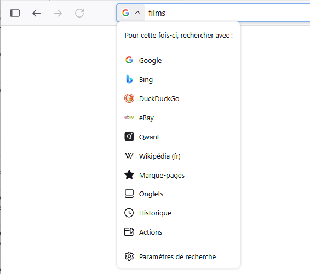Viewport: 310px width, 274px height.
Task: Go forward with the right arrow
Action: 58,13
